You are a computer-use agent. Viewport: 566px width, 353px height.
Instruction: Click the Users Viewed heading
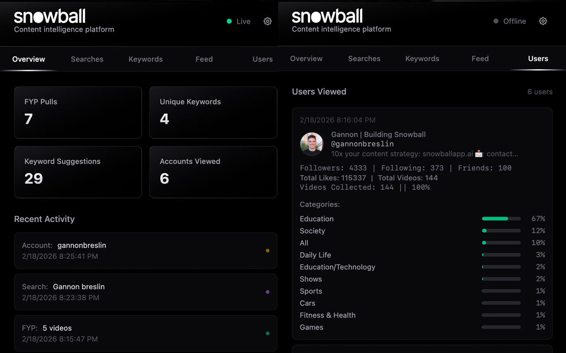[x=319, y=92]
